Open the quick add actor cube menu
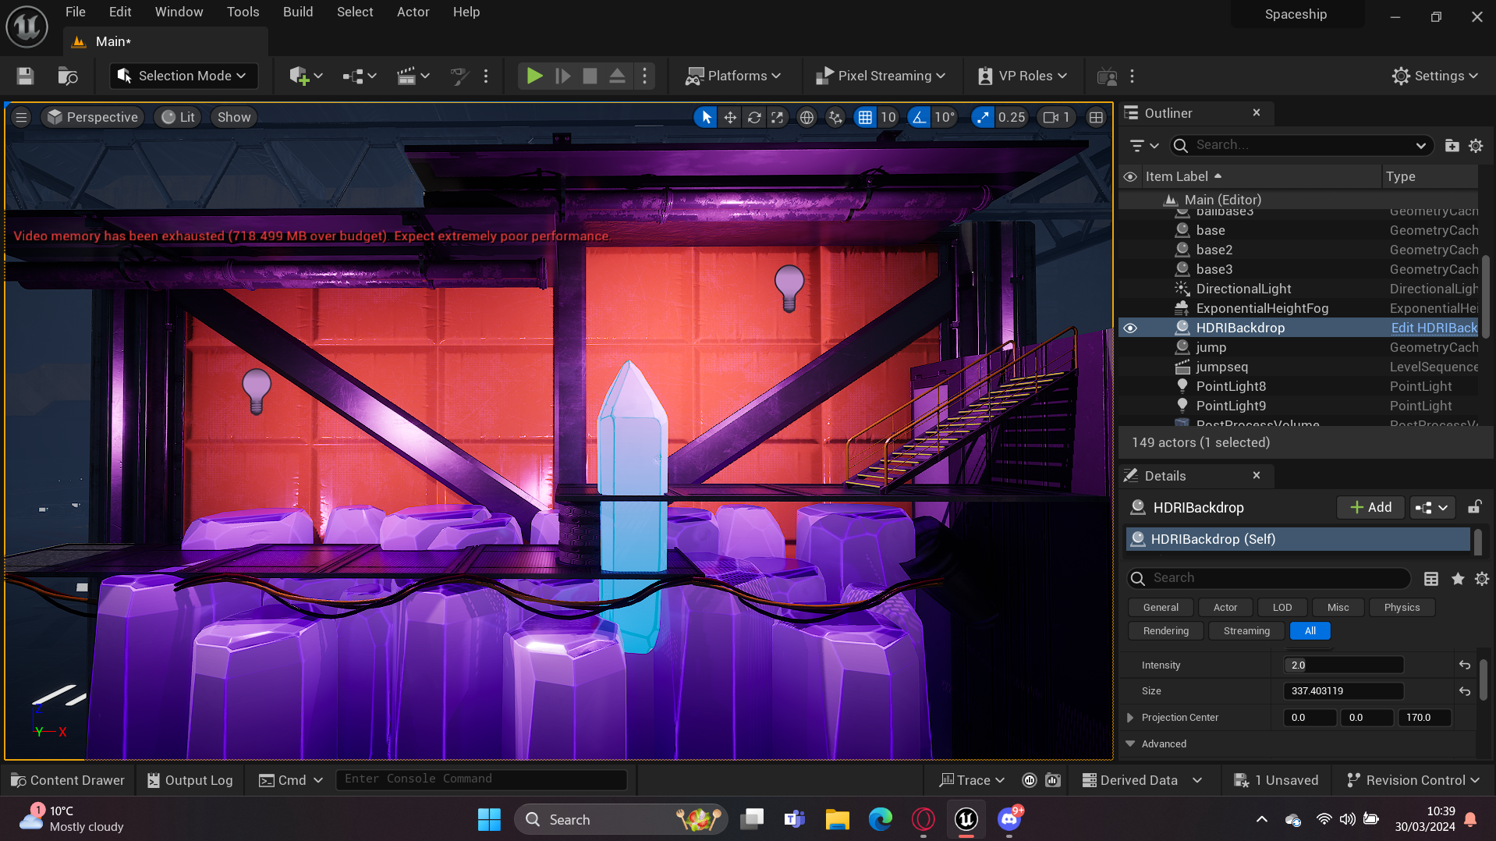 coord(305,76)
